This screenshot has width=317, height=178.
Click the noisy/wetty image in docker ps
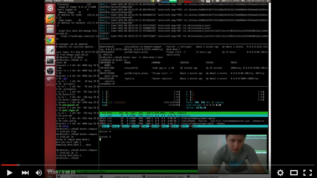131,68
